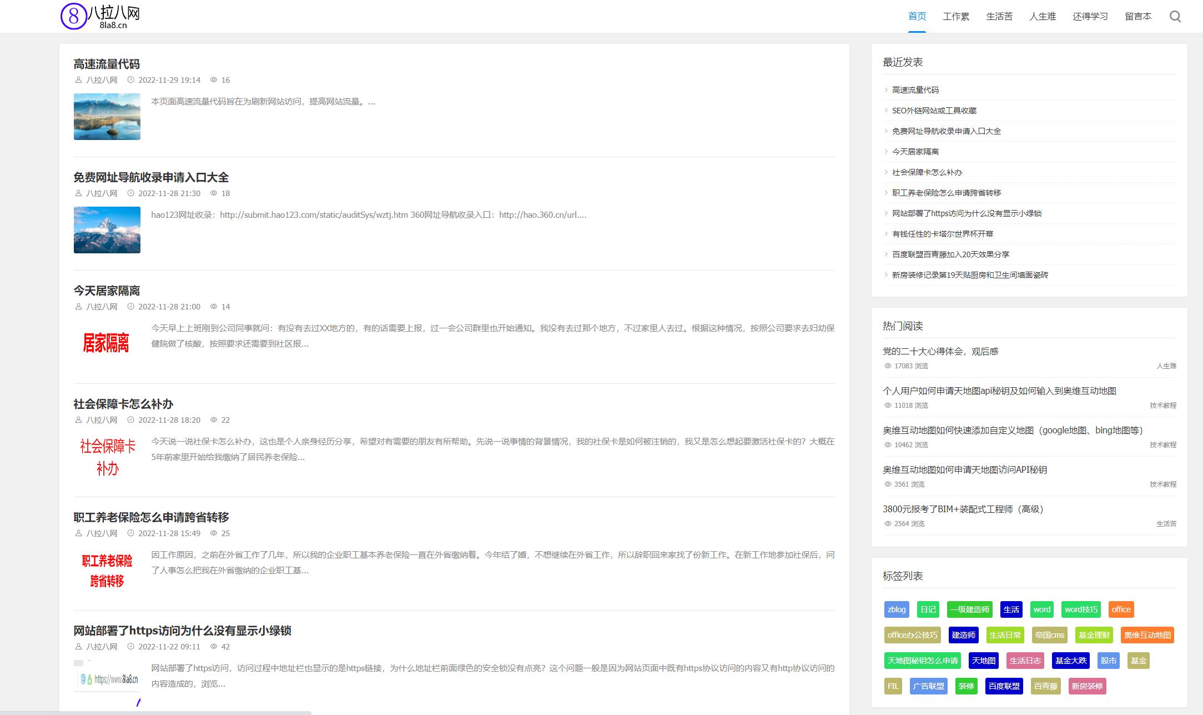Click thumbnail image on 今天居家隔离 post
1203x715 pixels.
pyautogui.click(x=107, y=344)
